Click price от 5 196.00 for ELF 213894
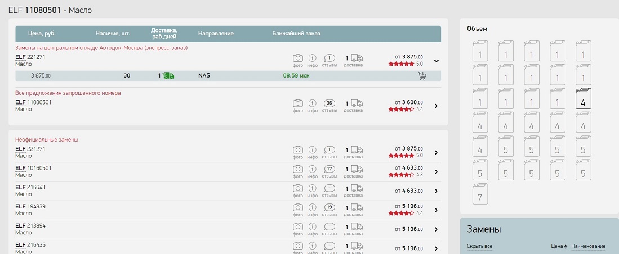619x254 pixels. pyautogui.click(x=409, y=229)
